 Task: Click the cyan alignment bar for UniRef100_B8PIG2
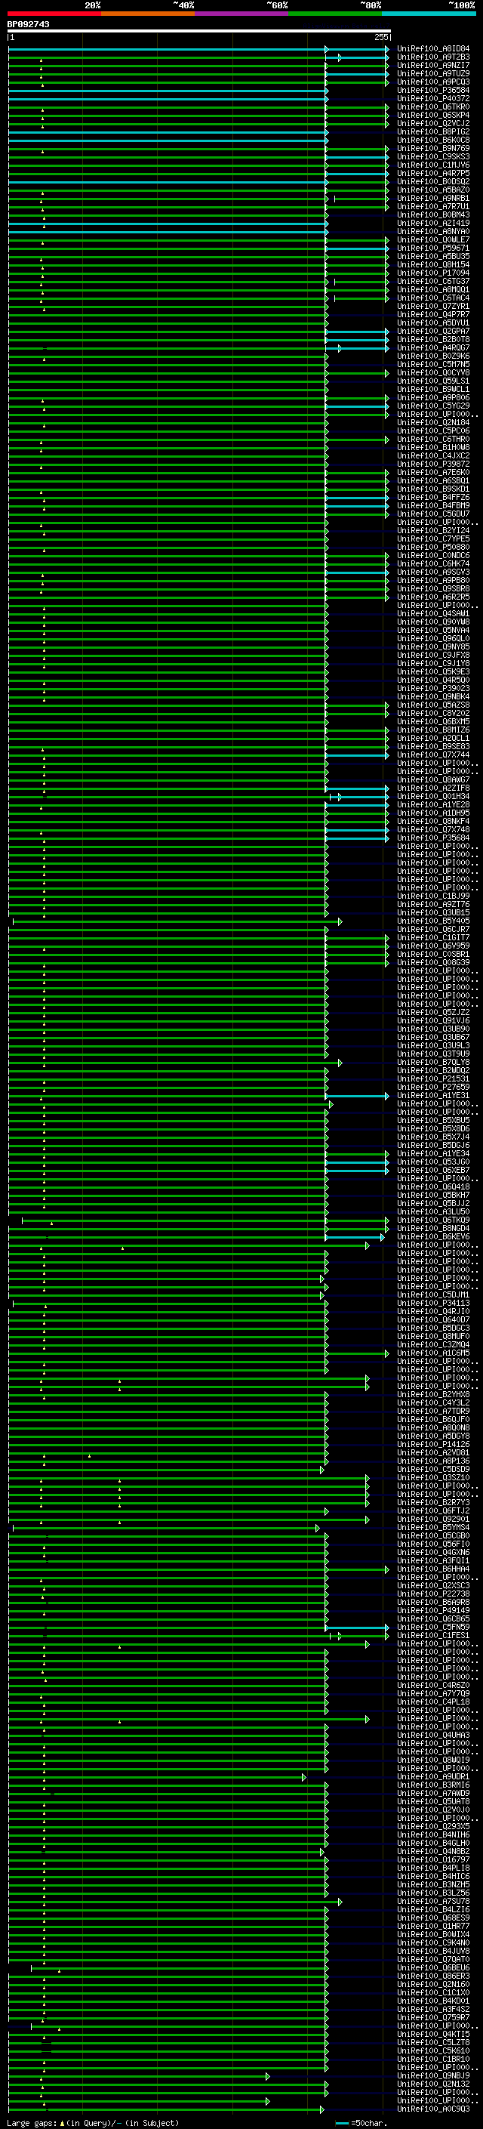coord(168,132)
